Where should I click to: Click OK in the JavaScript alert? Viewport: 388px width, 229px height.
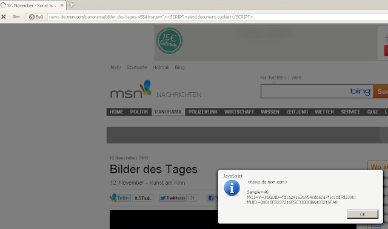(x=363, y=214)
